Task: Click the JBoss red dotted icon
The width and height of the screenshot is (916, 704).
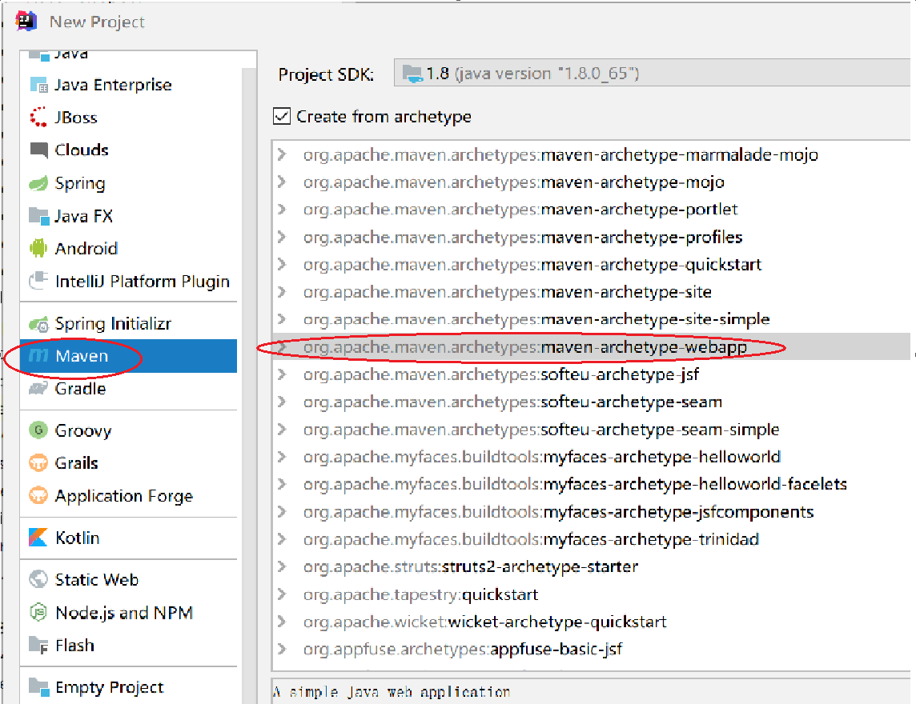Action: tap(38, 118)
